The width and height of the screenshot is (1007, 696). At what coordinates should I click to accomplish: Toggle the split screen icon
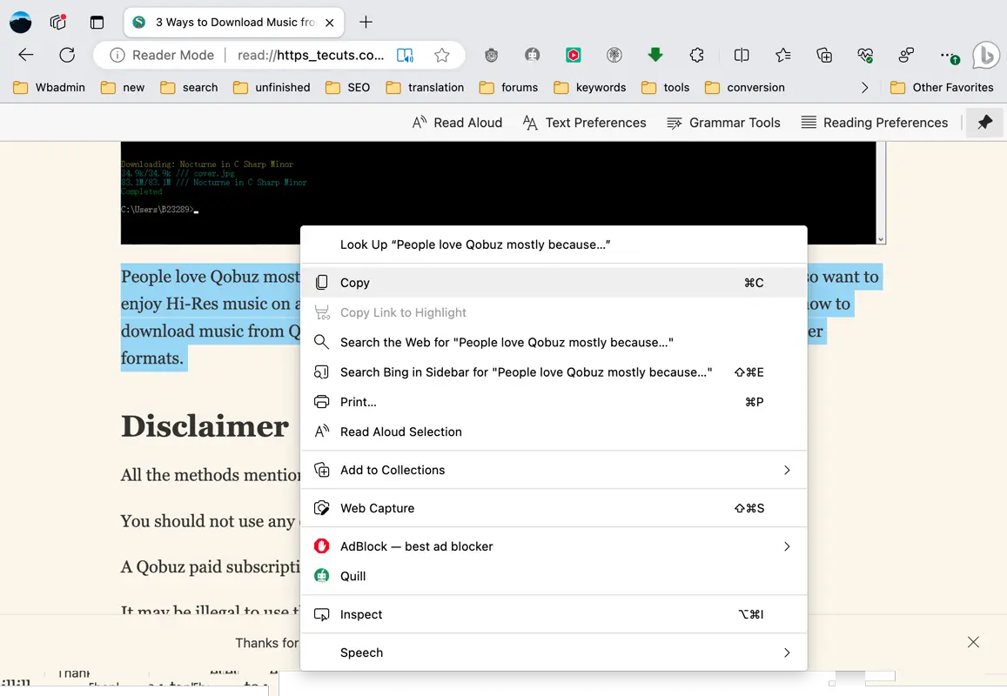[742, 55]
